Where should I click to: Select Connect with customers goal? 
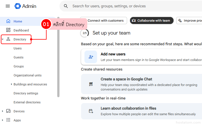point(104,21)
